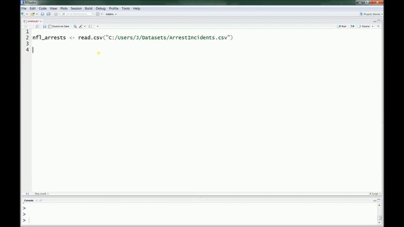
Task: Click the go back navigation arrow in editor
Action: pos(26,26)
